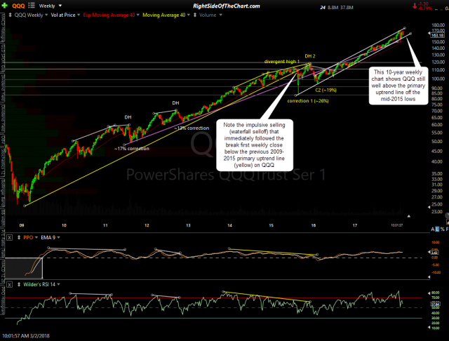Click the reorder arrows beside QQQ Weekly
Image resolution: width=449 pixels, height=341 pixels.
tap(11, 15)
